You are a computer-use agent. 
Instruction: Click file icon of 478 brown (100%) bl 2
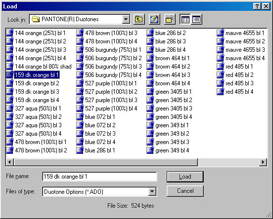coord(10,150)
